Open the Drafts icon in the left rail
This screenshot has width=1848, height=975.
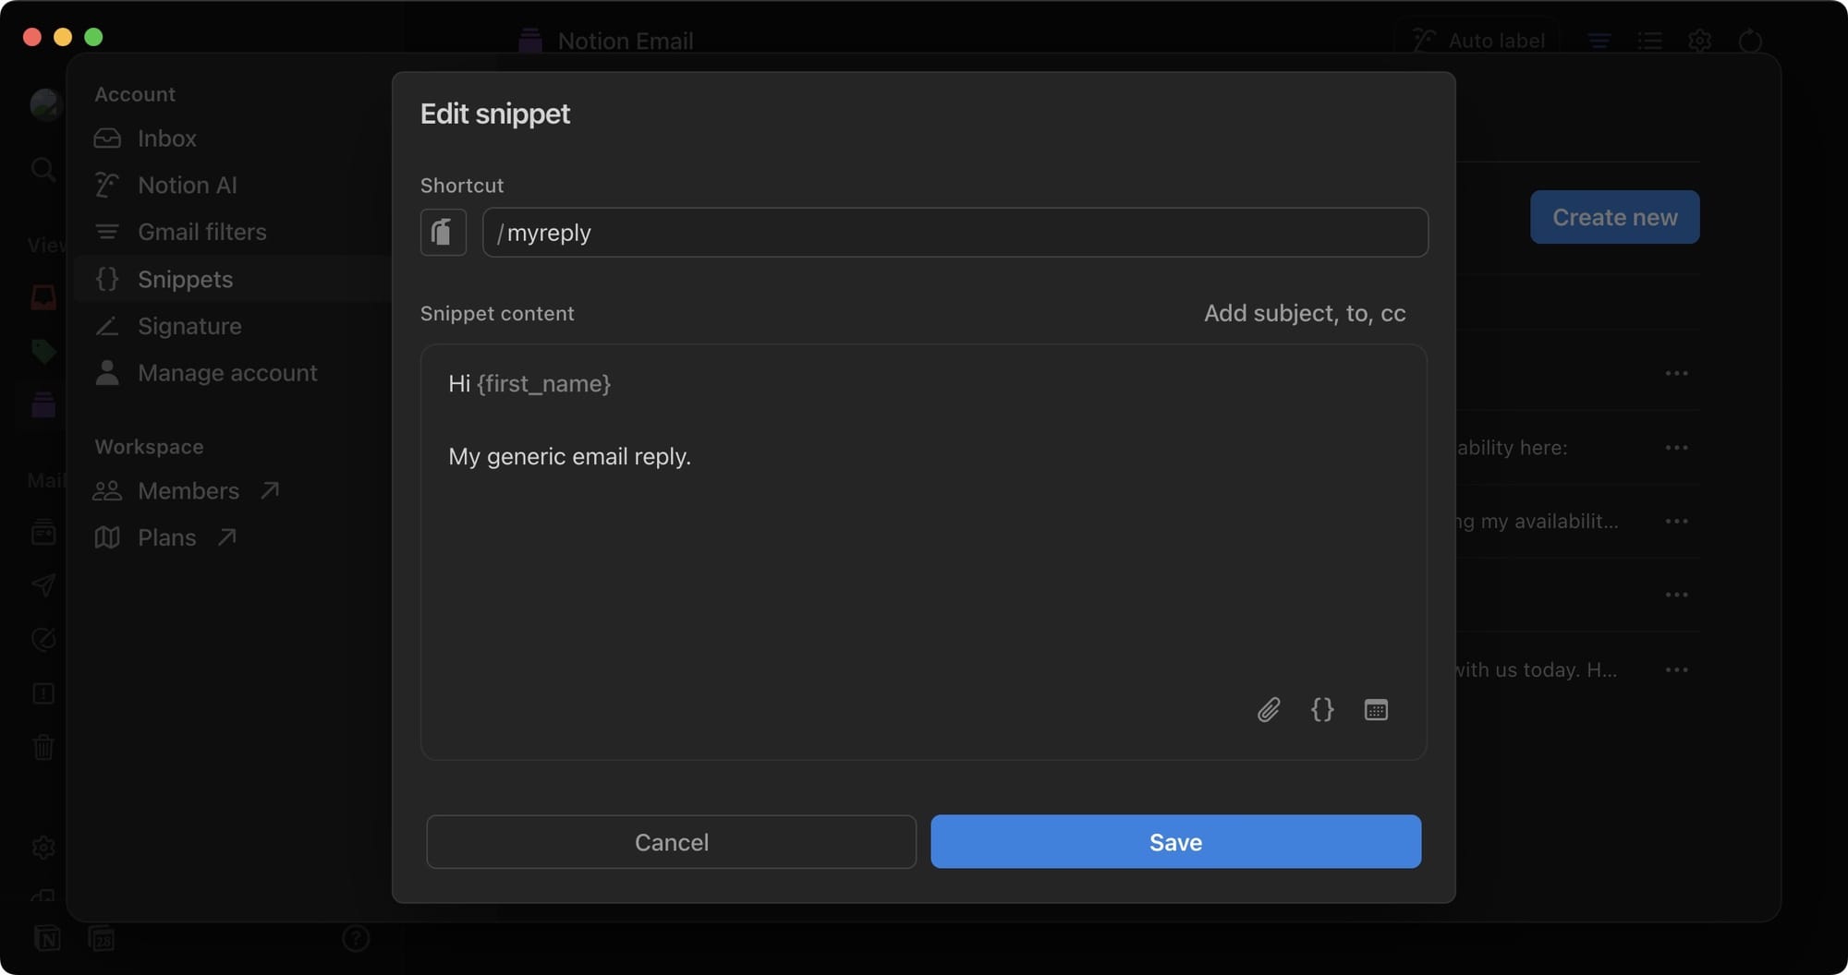pos(43,639)
